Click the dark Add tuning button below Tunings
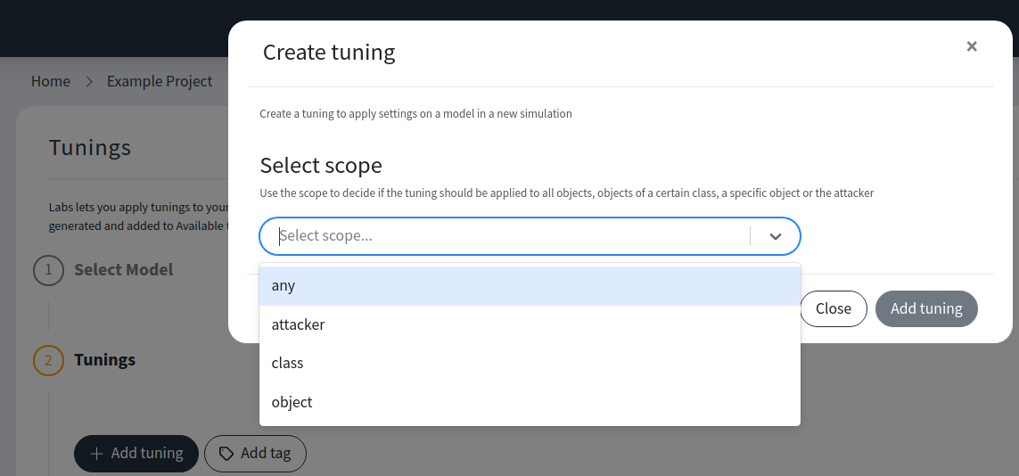 coord(136,454)
